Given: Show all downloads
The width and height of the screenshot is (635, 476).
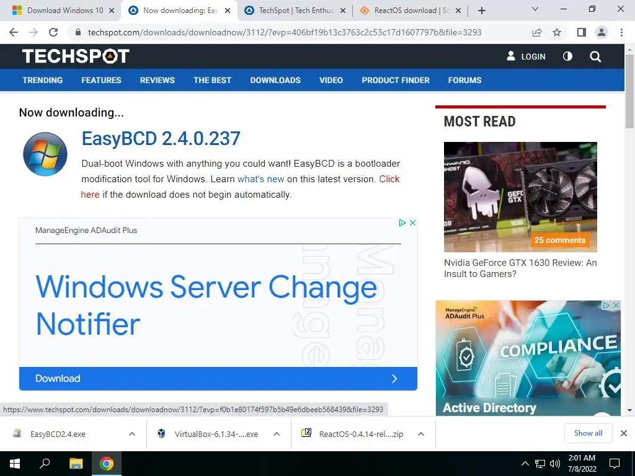Looking at the screenshot, I should pyautogui.click(x=588, y=433).
